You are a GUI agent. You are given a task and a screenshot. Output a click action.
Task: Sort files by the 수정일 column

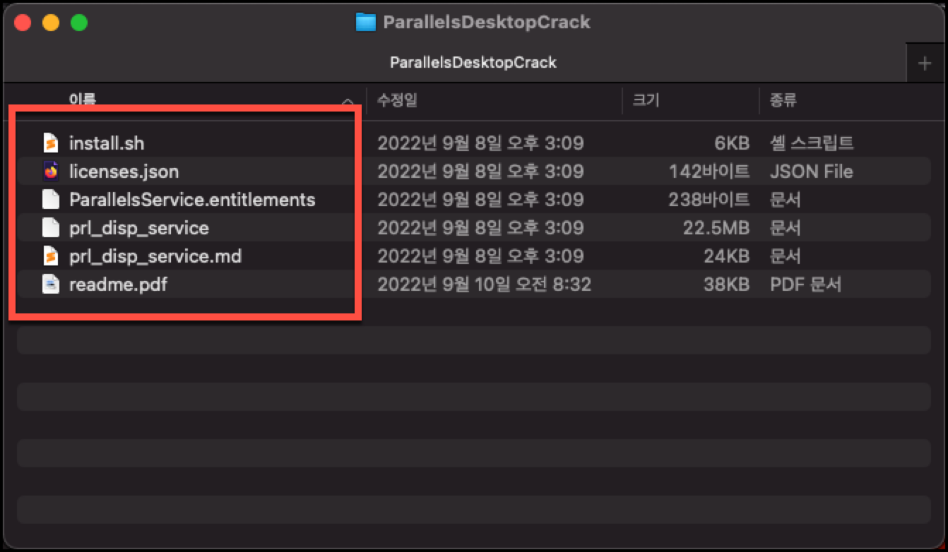coord(399,101)
